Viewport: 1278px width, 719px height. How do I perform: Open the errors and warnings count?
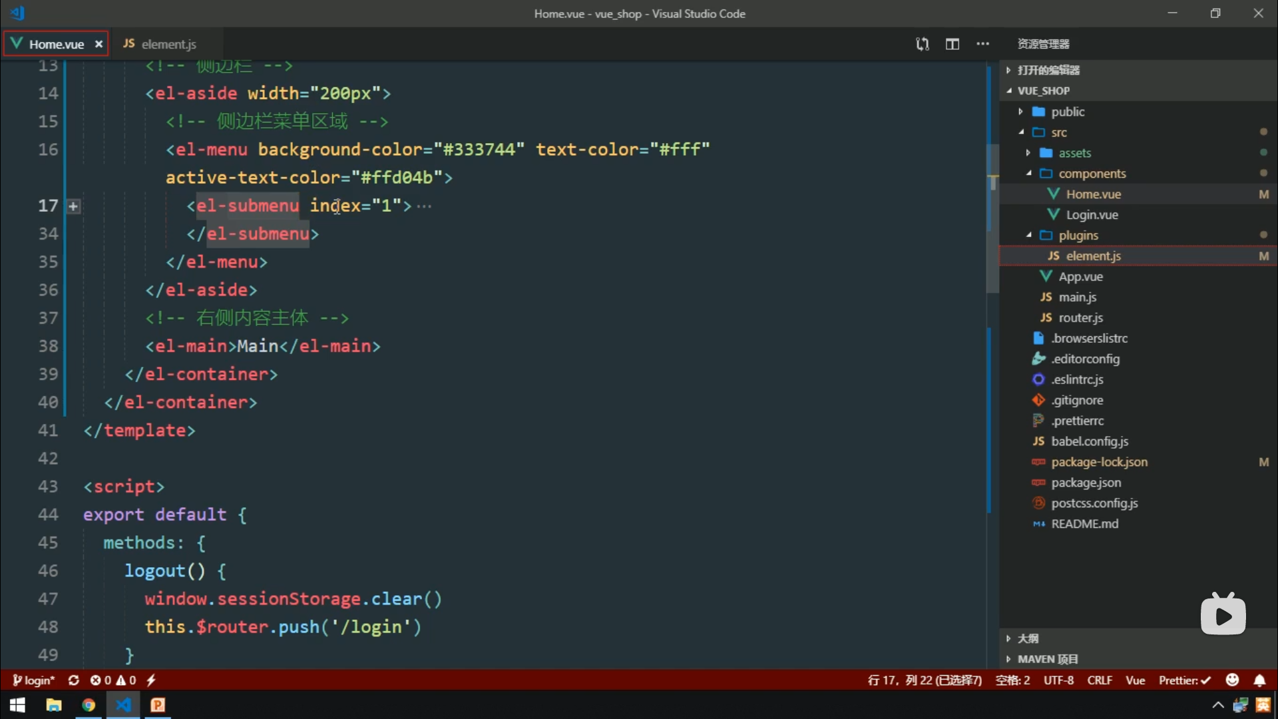pos(113,680)
